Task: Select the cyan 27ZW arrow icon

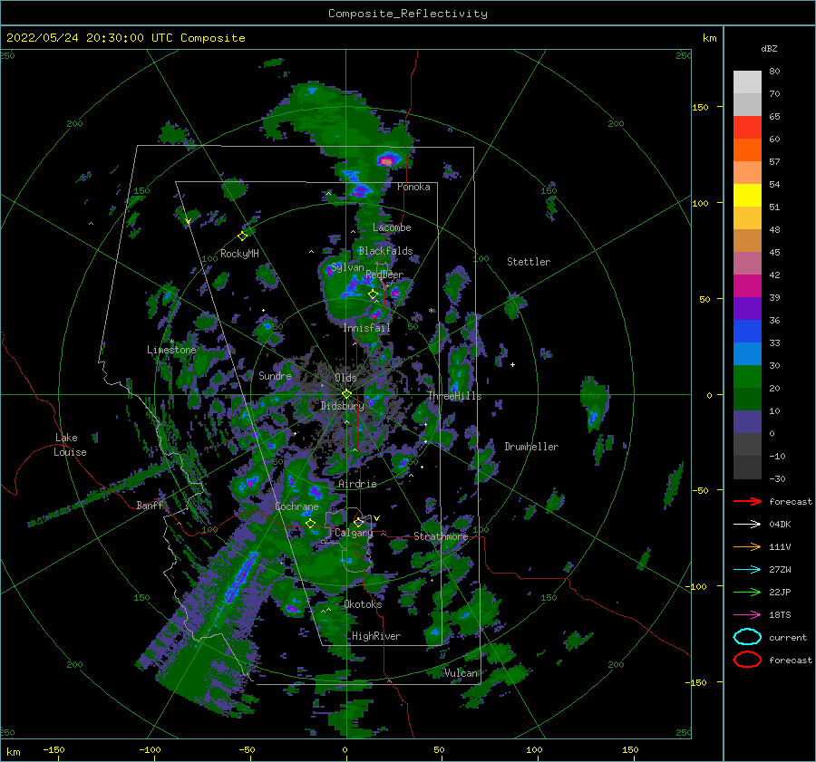Action: 747,570
